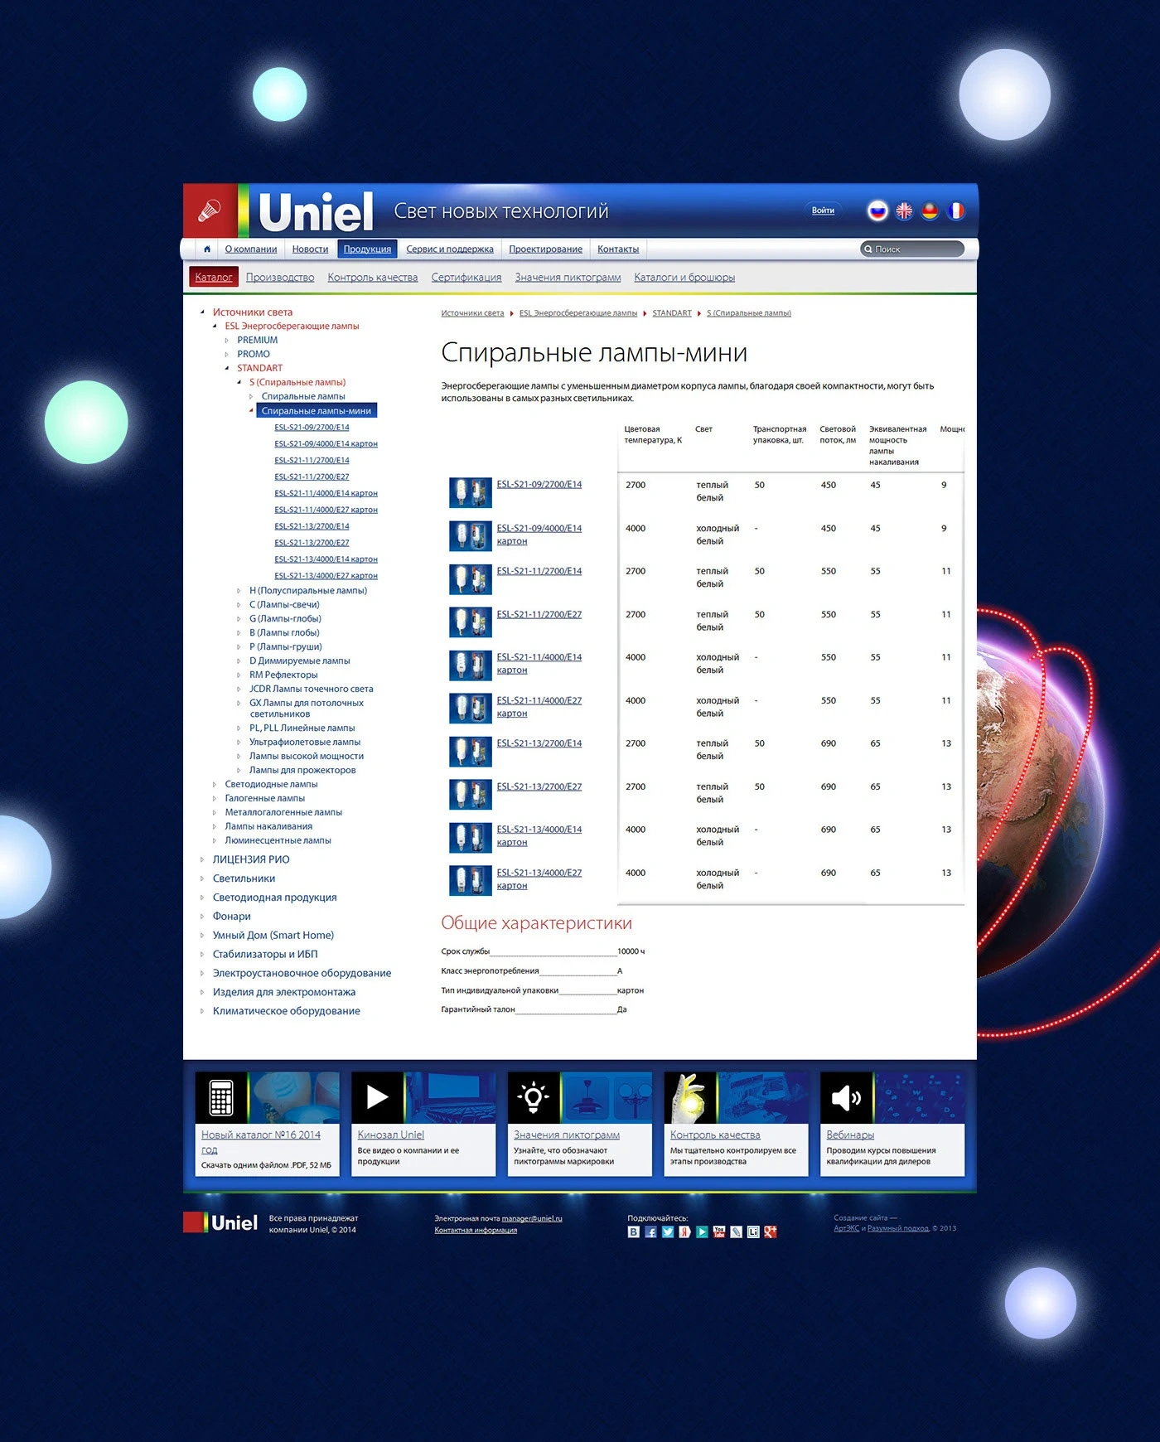
Task: Open the 'АртЭКС' footer credit link
Action: [847, 1228]
